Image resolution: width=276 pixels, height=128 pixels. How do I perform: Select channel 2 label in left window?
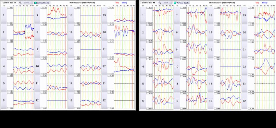click(x=4, y=32)
